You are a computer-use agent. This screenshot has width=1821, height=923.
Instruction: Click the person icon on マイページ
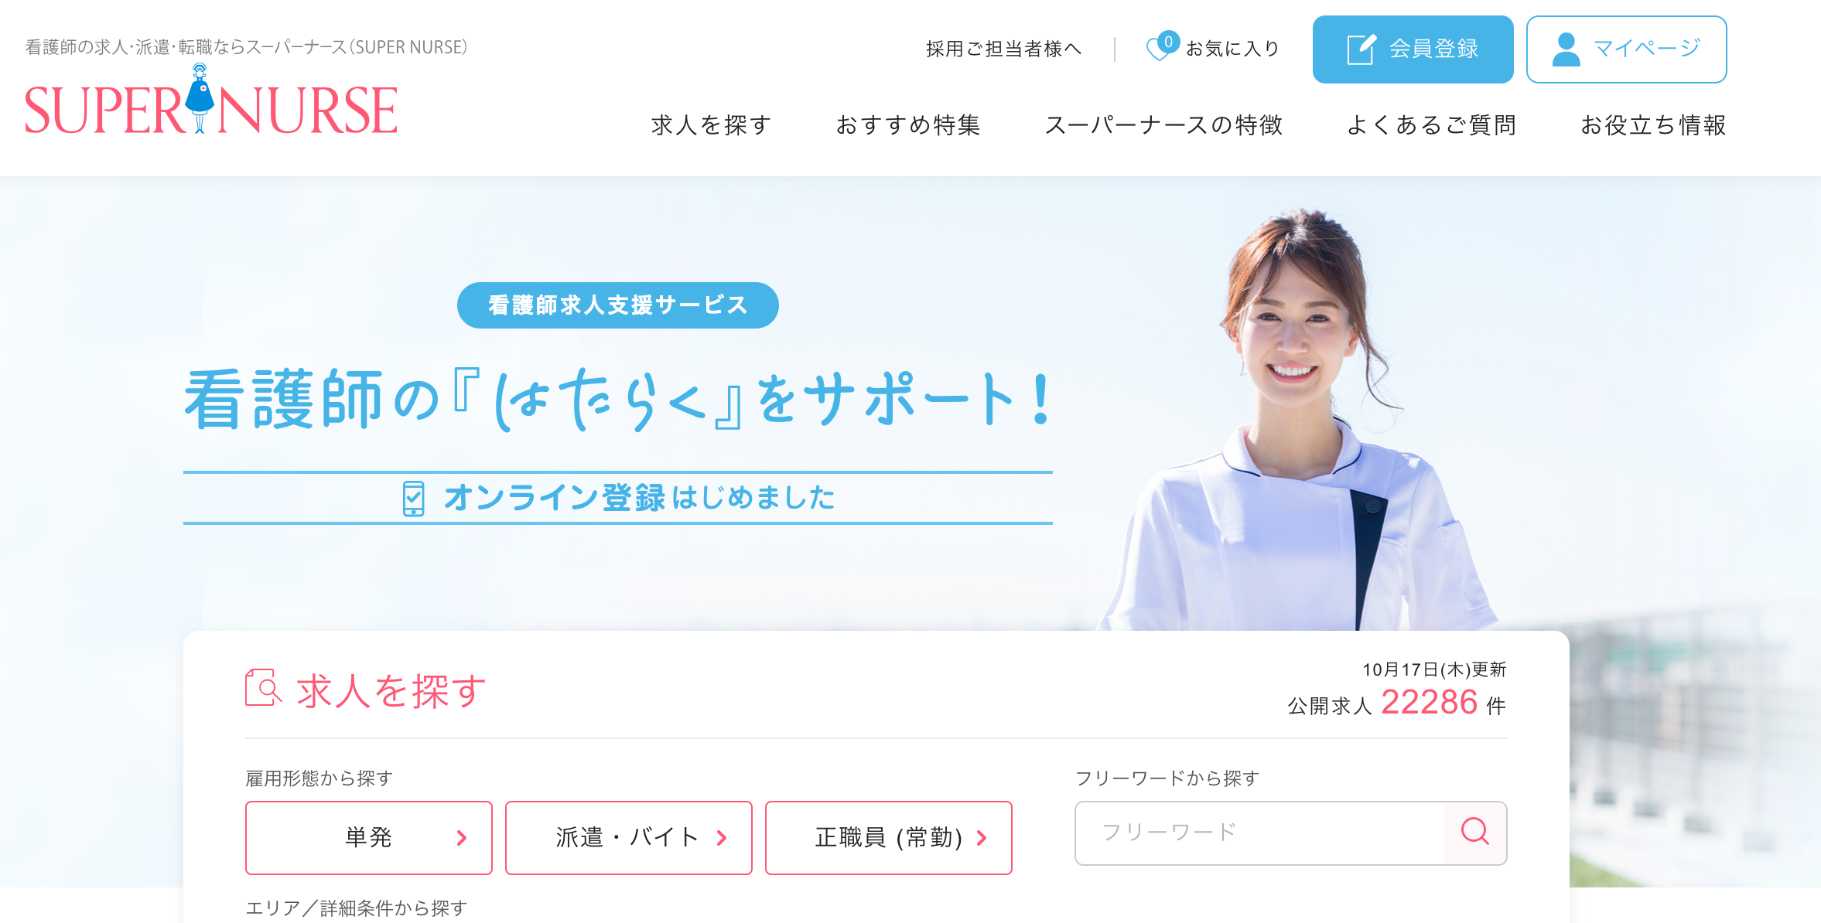point(1566,49)
